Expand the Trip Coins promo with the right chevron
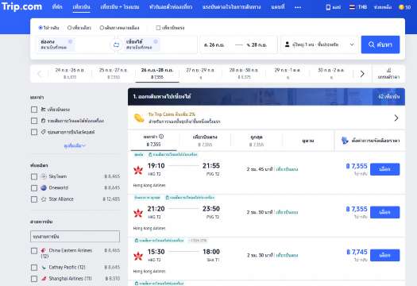The height and width of the screenshot is (286, 417). click(396, 118)
